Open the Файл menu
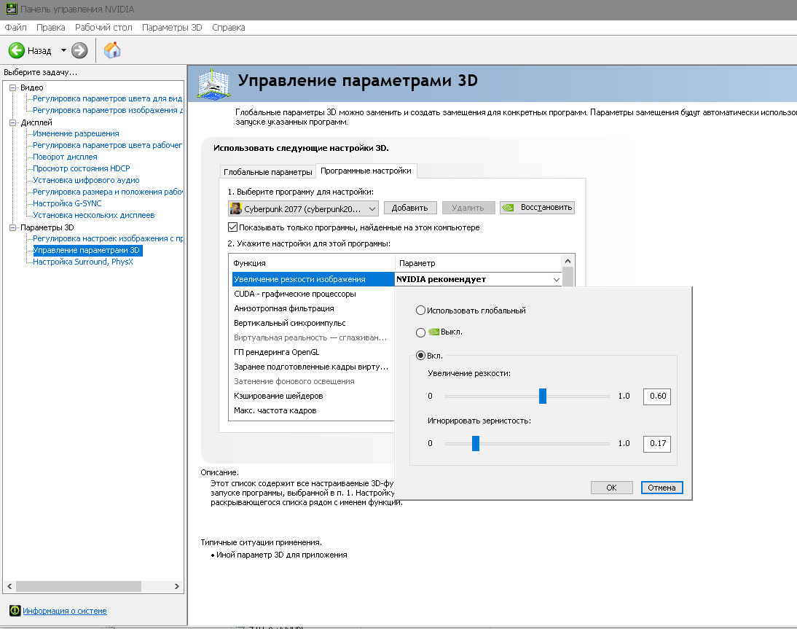This screenshot has width=797, height=629. click(x=16, y=28)
